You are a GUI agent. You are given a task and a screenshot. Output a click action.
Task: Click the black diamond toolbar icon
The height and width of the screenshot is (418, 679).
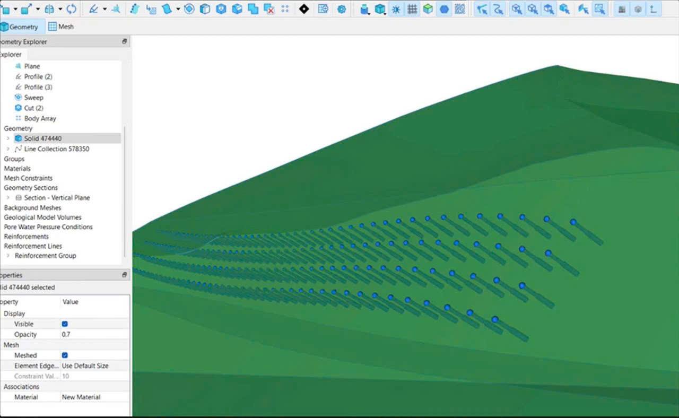click(304, 8)
